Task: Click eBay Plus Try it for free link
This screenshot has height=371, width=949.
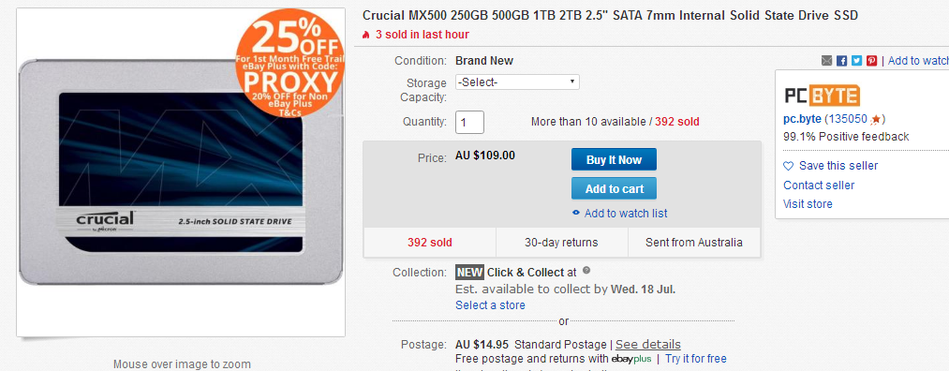Action: click(696, 359)
